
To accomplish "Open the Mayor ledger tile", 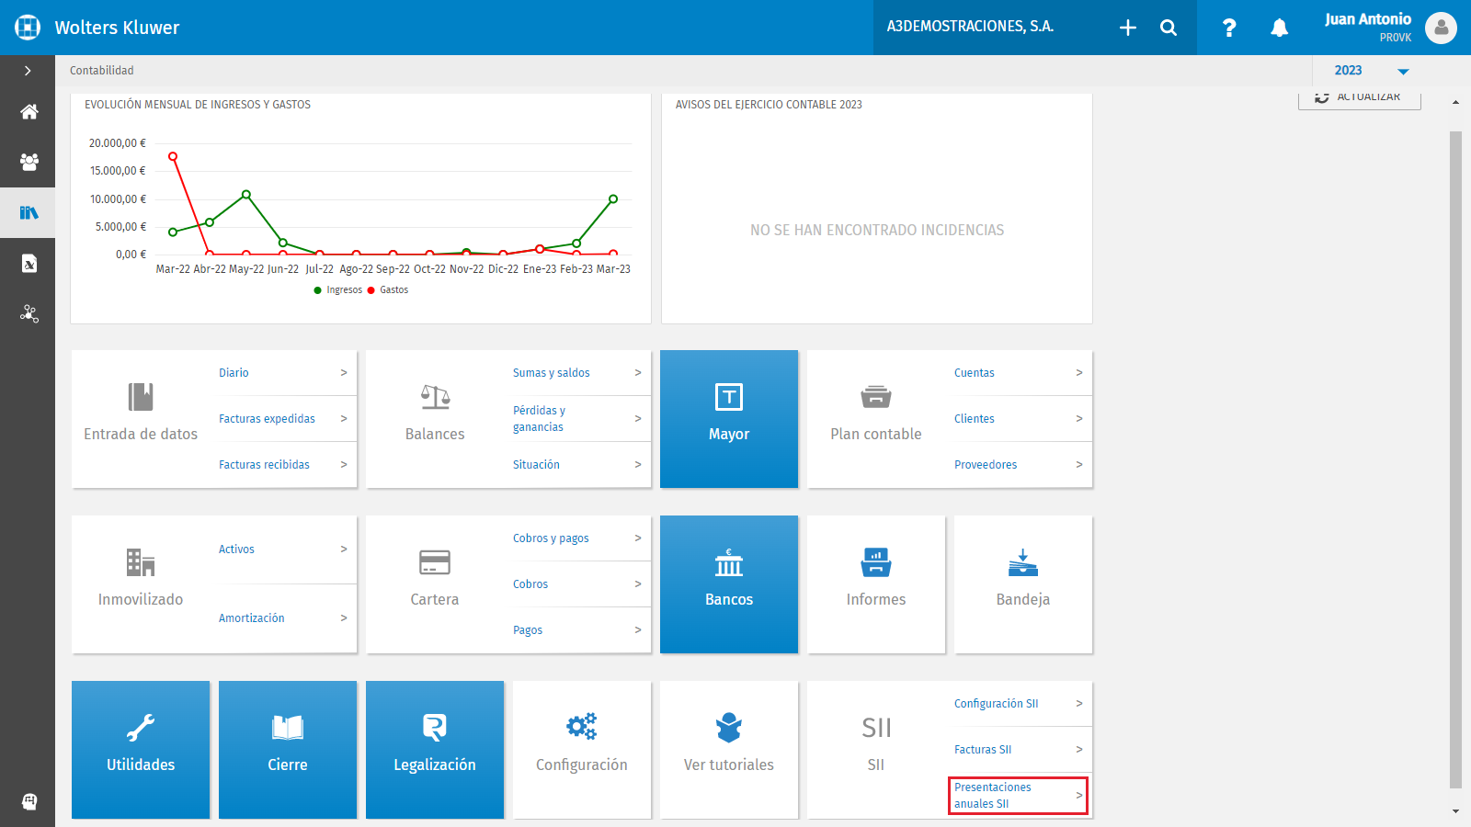I will (729, 419).
